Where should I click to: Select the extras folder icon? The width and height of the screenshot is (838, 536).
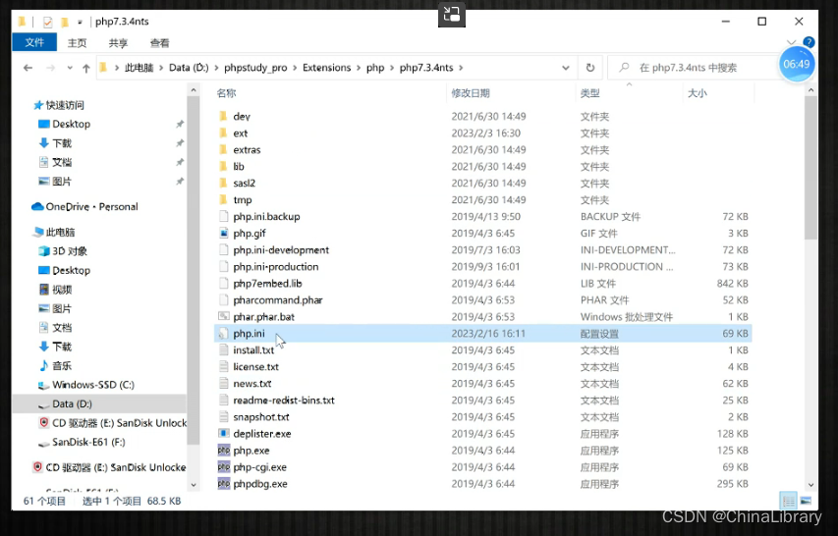pyautogui.click(x=223, y=149)
